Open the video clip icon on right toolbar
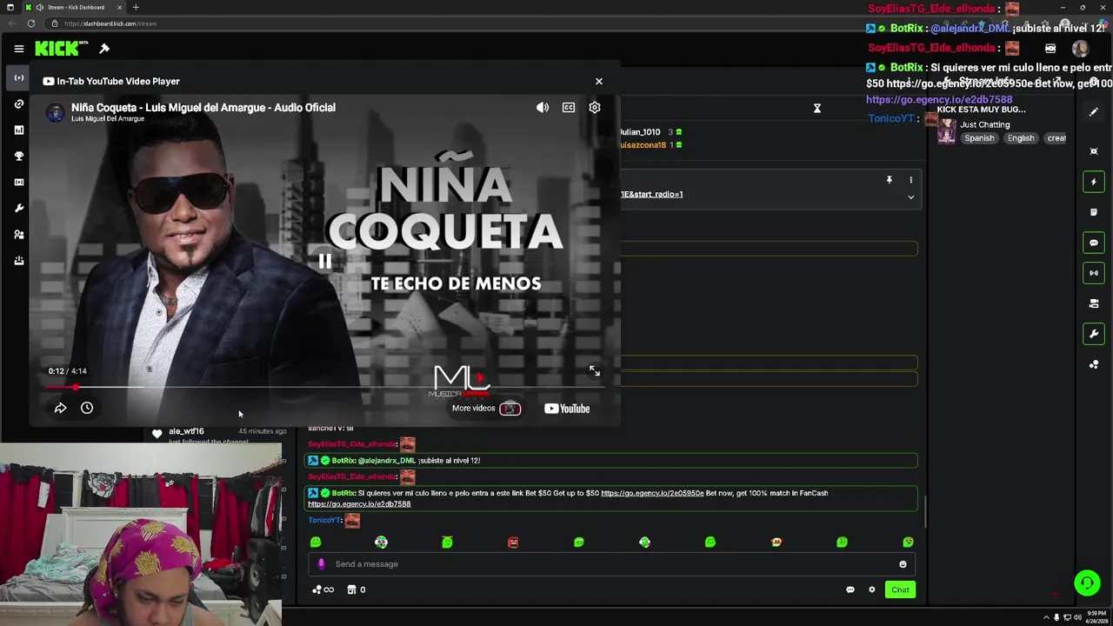Screen dimensions: 1113x626 click(1094, 303)
